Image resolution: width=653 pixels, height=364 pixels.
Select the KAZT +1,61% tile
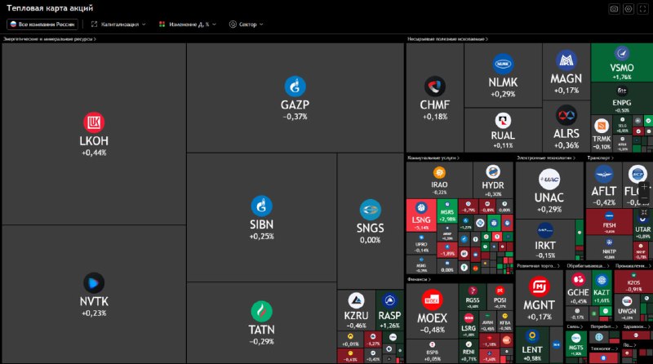tap(602, 287)
